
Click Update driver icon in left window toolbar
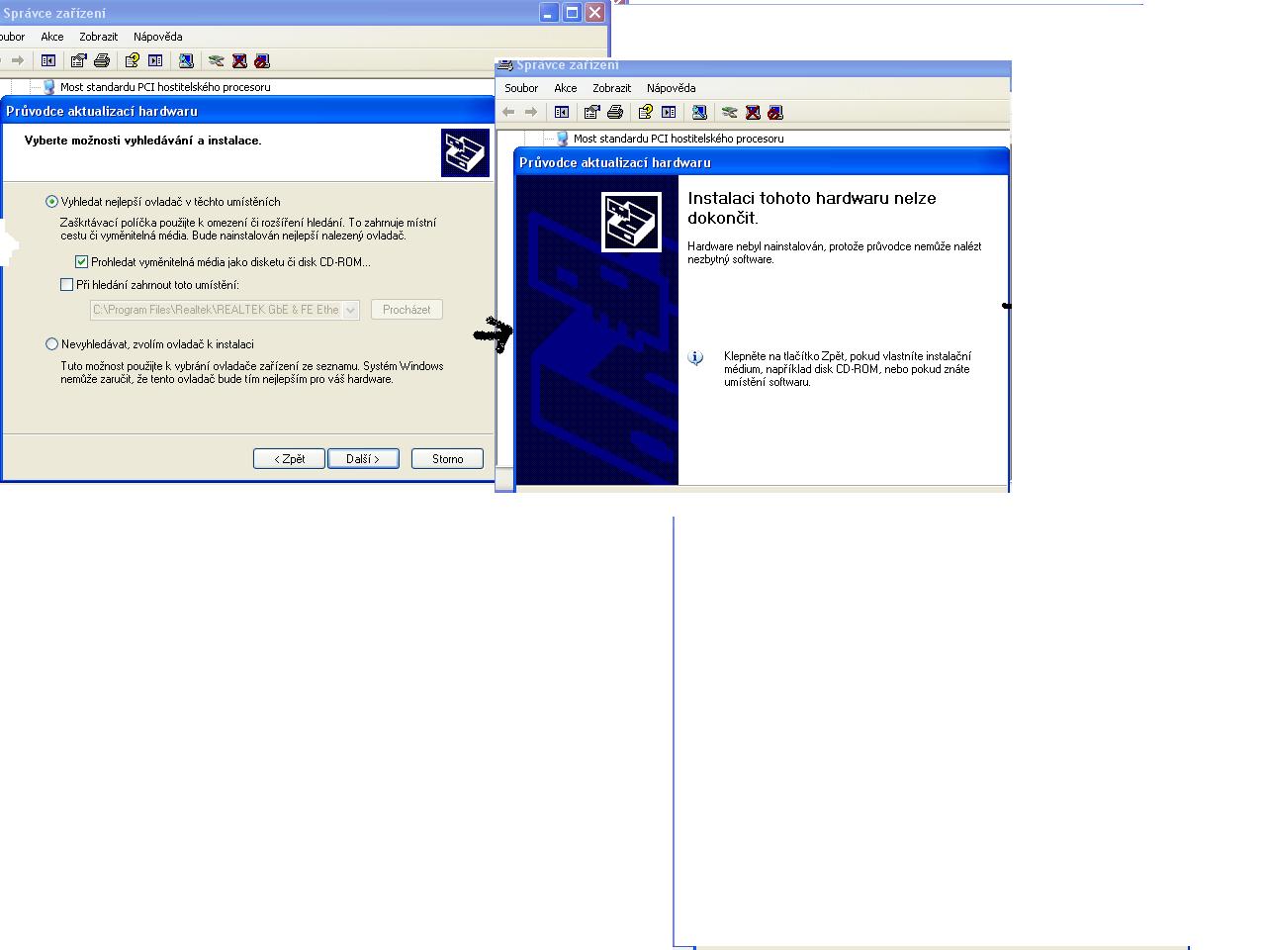pos(216,60)
